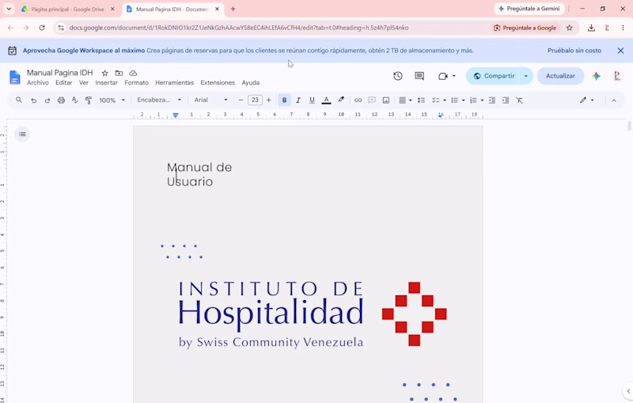This screenshot has width=633, height=403.
Task: Run spelling and grammar check
Action: 74,100
